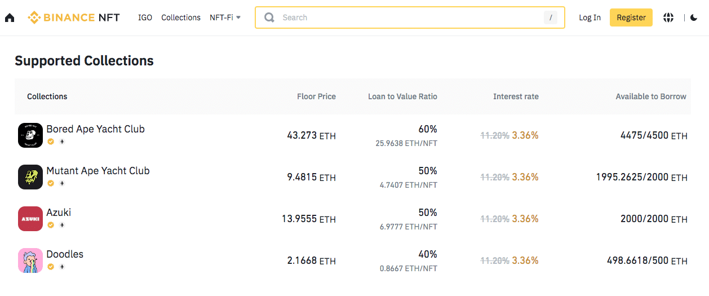Click the Ethereum icon under Doodles

coord(62,267)
